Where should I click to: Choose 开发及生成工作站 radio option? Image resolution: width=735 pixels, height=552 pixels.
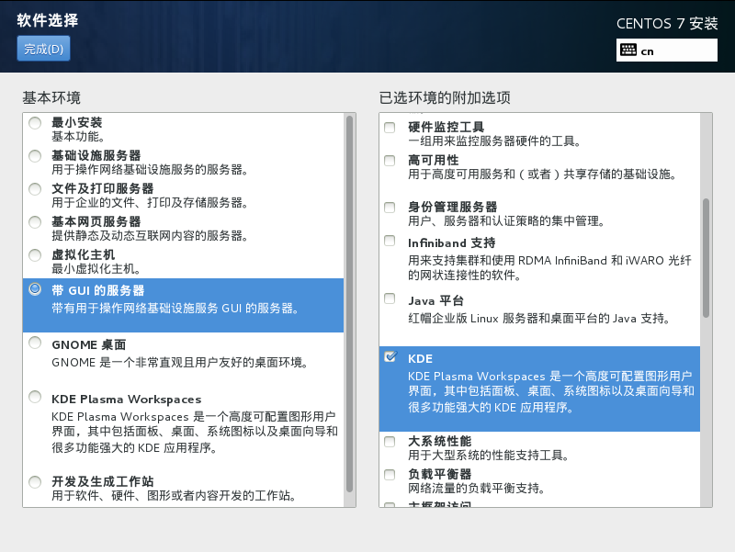(x=35, y=482)
